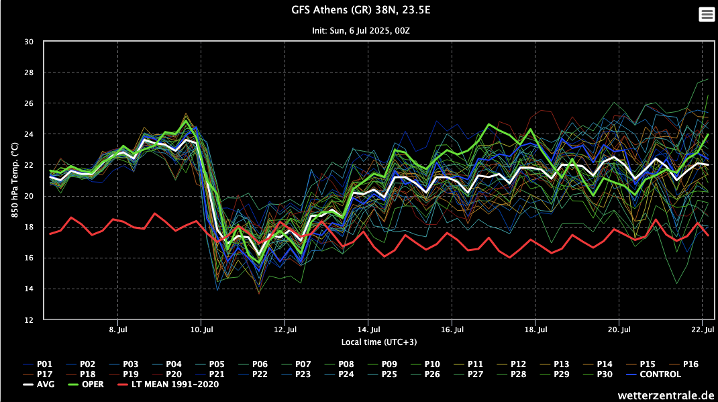The image size is (718, 402).
Task: Hide the OPER series via legend
Action: pyautogui.click(x=93, y=385)
